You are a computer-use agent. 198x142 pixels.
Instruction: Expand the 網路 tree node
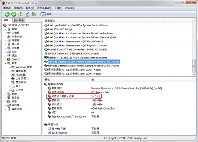(x=5, y=56)
